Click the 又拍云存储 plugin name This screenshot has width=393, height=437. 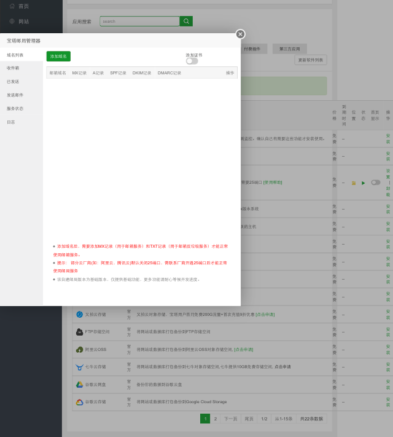[x=95, y=314]
